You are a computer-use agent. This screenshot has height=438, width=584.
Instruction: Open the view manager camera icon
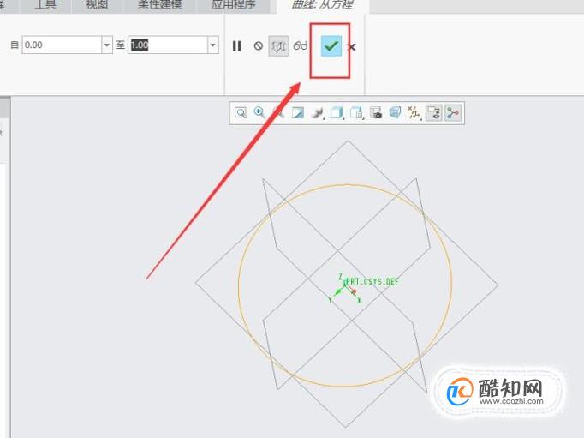pos(375,112)
